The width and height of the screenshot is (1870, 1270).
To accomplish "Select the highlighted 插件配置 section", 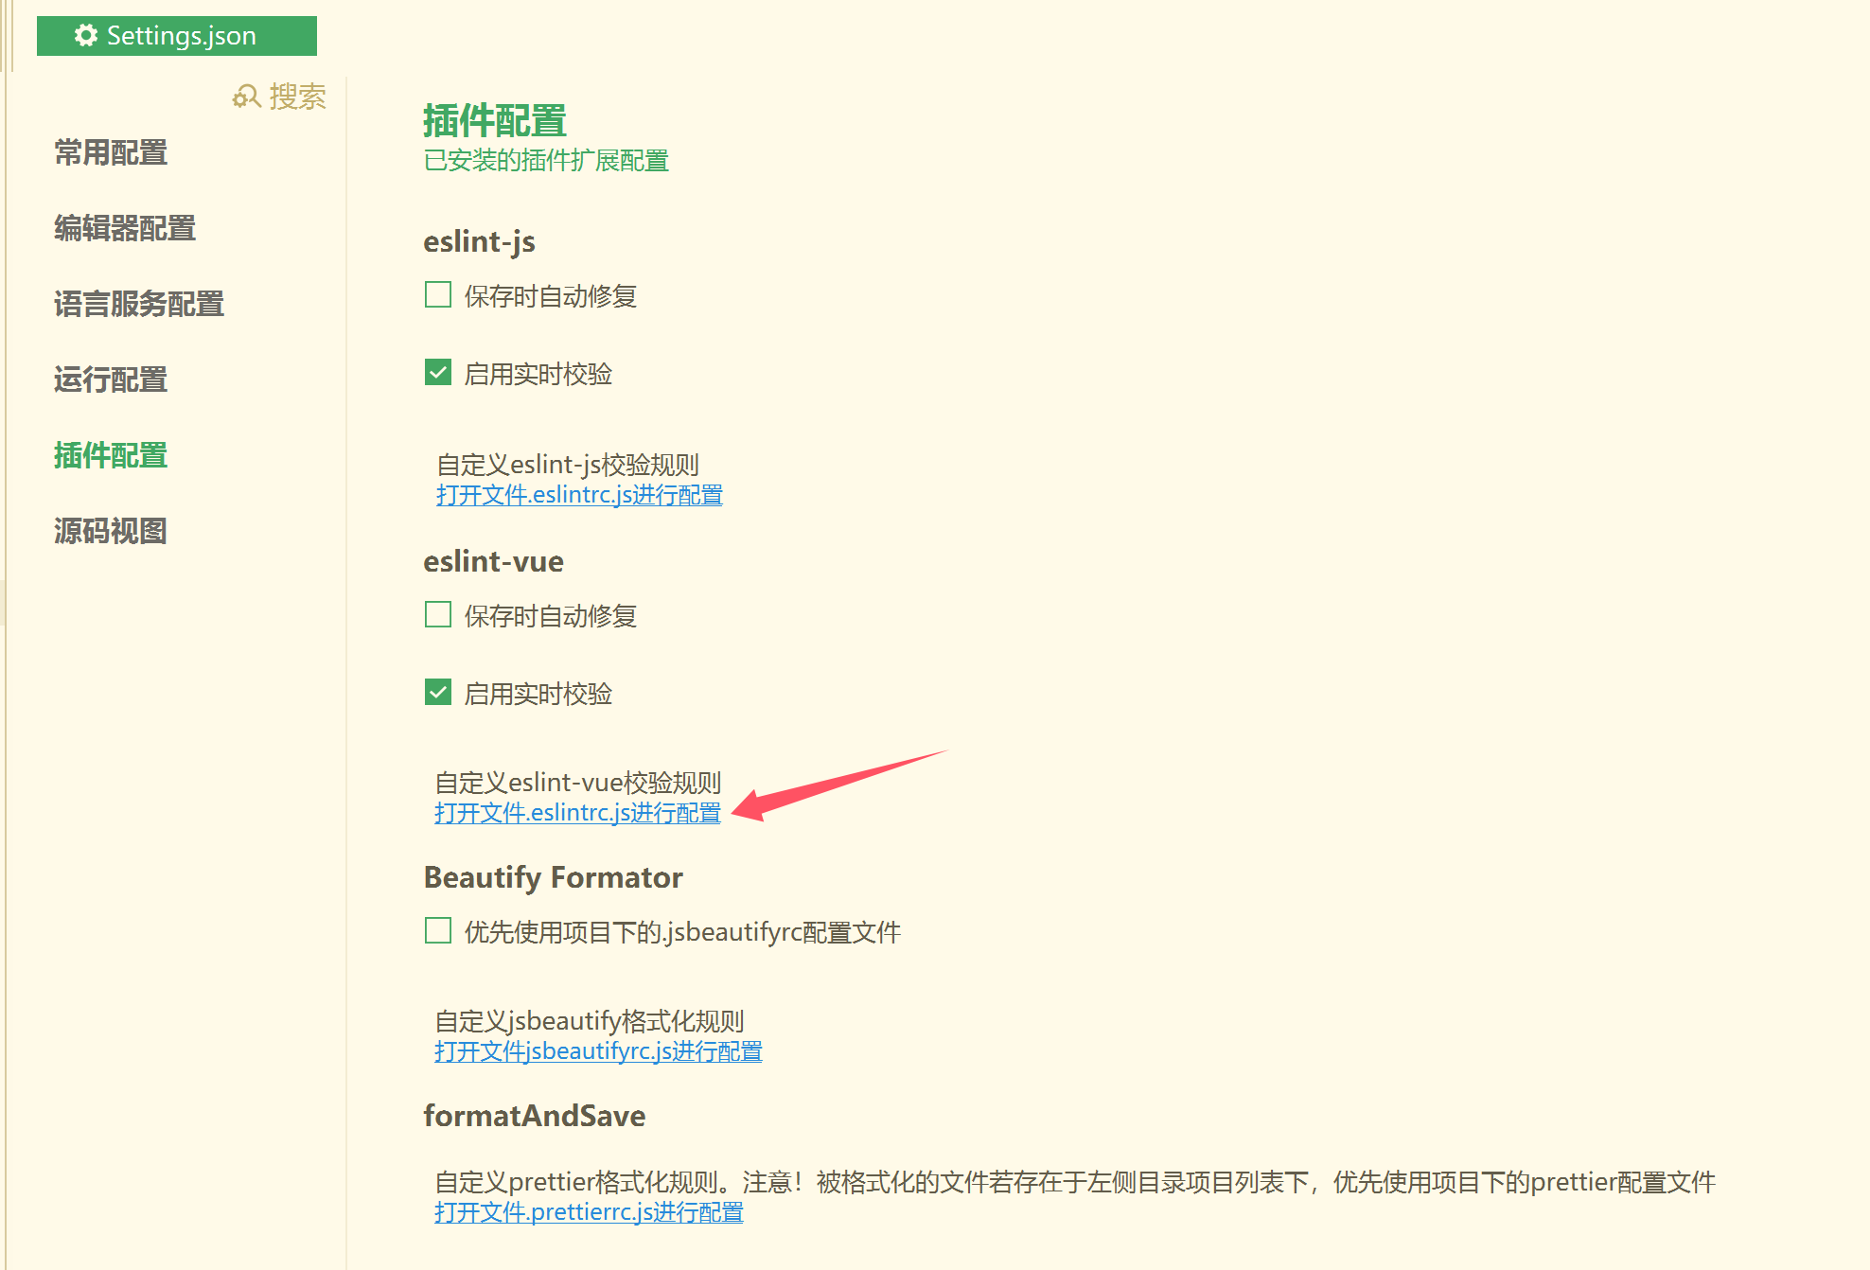I will (110, 455).
